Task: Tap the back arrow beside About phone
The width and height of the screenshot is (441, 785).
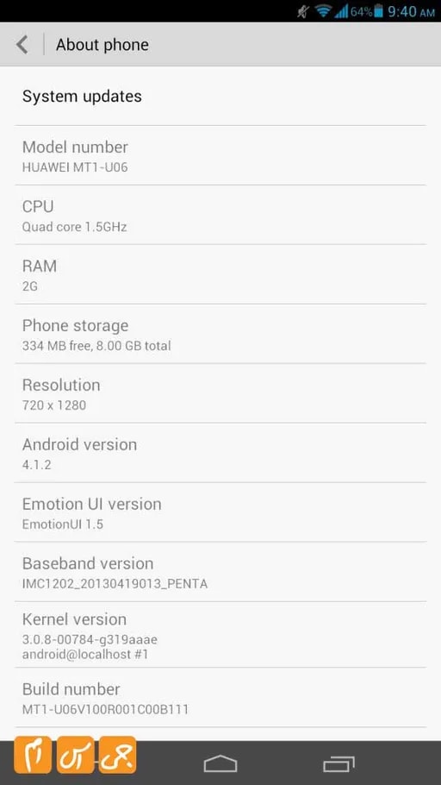Action: (x=22, y=45)
